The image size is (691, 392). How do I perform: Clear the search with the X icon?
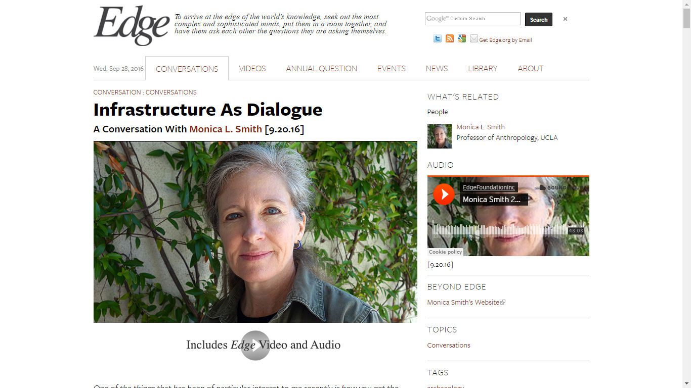point(565,19)
